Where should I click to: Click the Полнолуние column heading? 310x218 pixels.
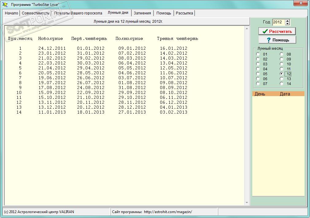(x=129, y=39)
